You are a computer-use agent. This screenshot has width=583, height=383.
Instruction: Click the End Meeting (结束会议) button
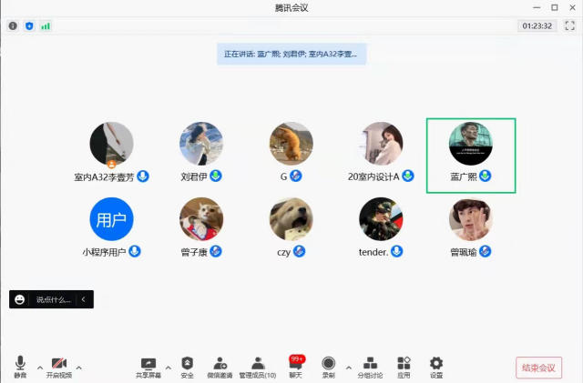[537, 368]
